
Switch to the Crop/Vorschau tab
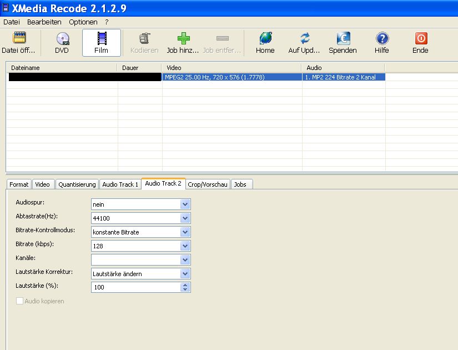pos(208,184)
